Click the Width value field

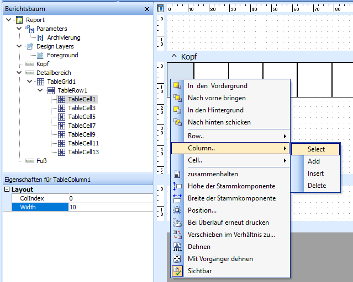tap(111, 207)
